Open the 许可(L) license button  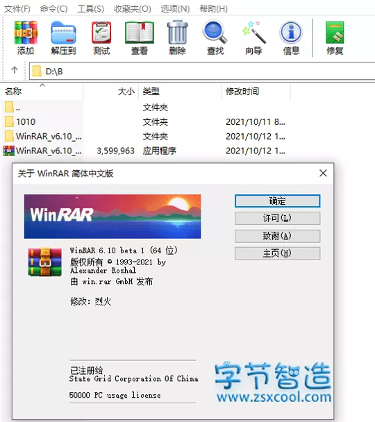277,218
